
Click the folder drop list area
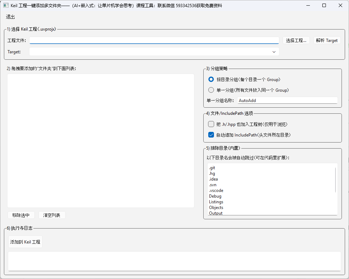pos(101,141)
